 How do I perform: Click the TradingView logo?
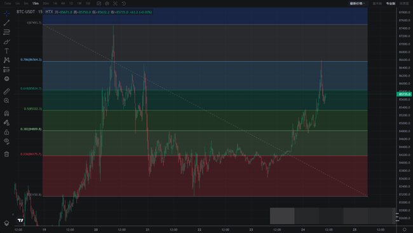point(20,220)
